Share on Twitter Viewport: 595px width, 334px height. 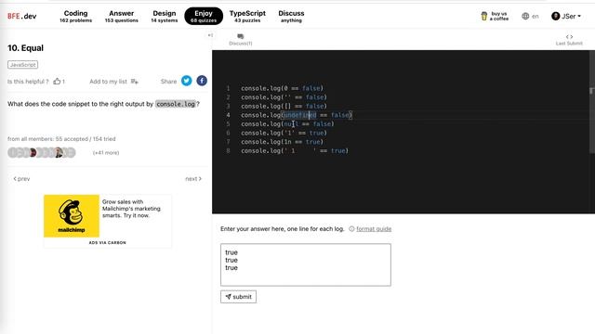coord(186,81)
